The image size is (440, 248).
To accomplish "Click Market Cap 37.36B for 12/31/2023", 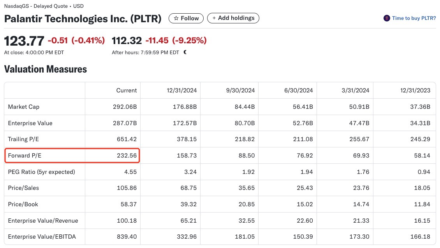I will (x=420, y=107).
